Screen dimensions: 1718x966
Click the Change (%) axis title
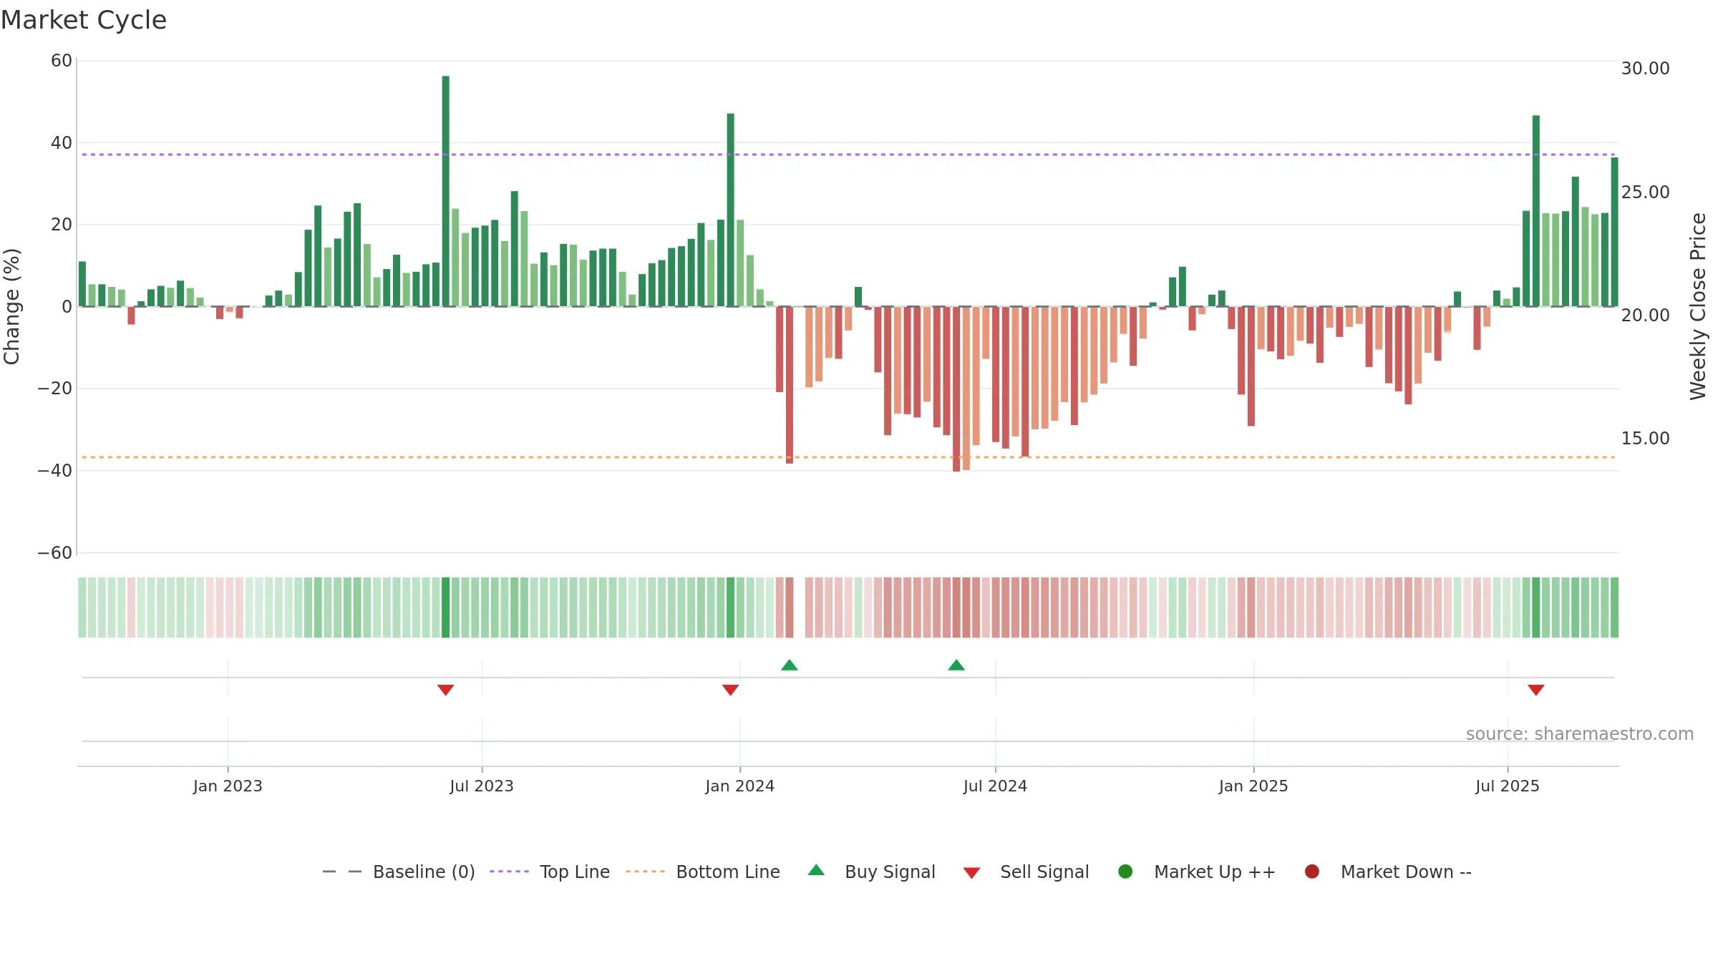(12, 306)
